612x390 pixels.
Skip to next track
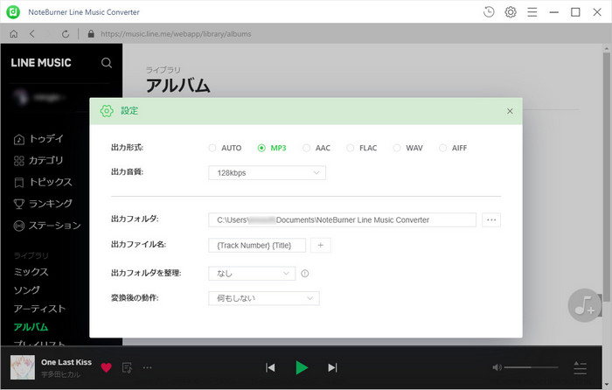[332, 367]
